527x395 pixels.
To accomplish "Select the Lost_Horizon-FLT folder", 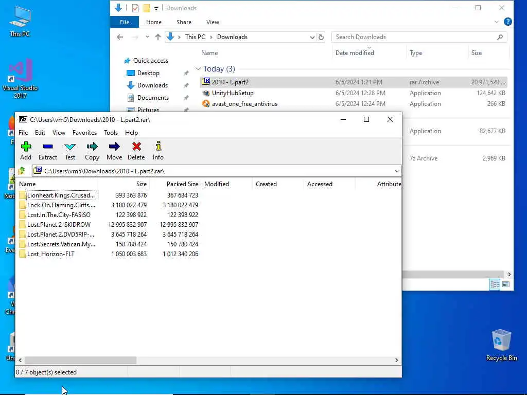I will tap(51, 254).
